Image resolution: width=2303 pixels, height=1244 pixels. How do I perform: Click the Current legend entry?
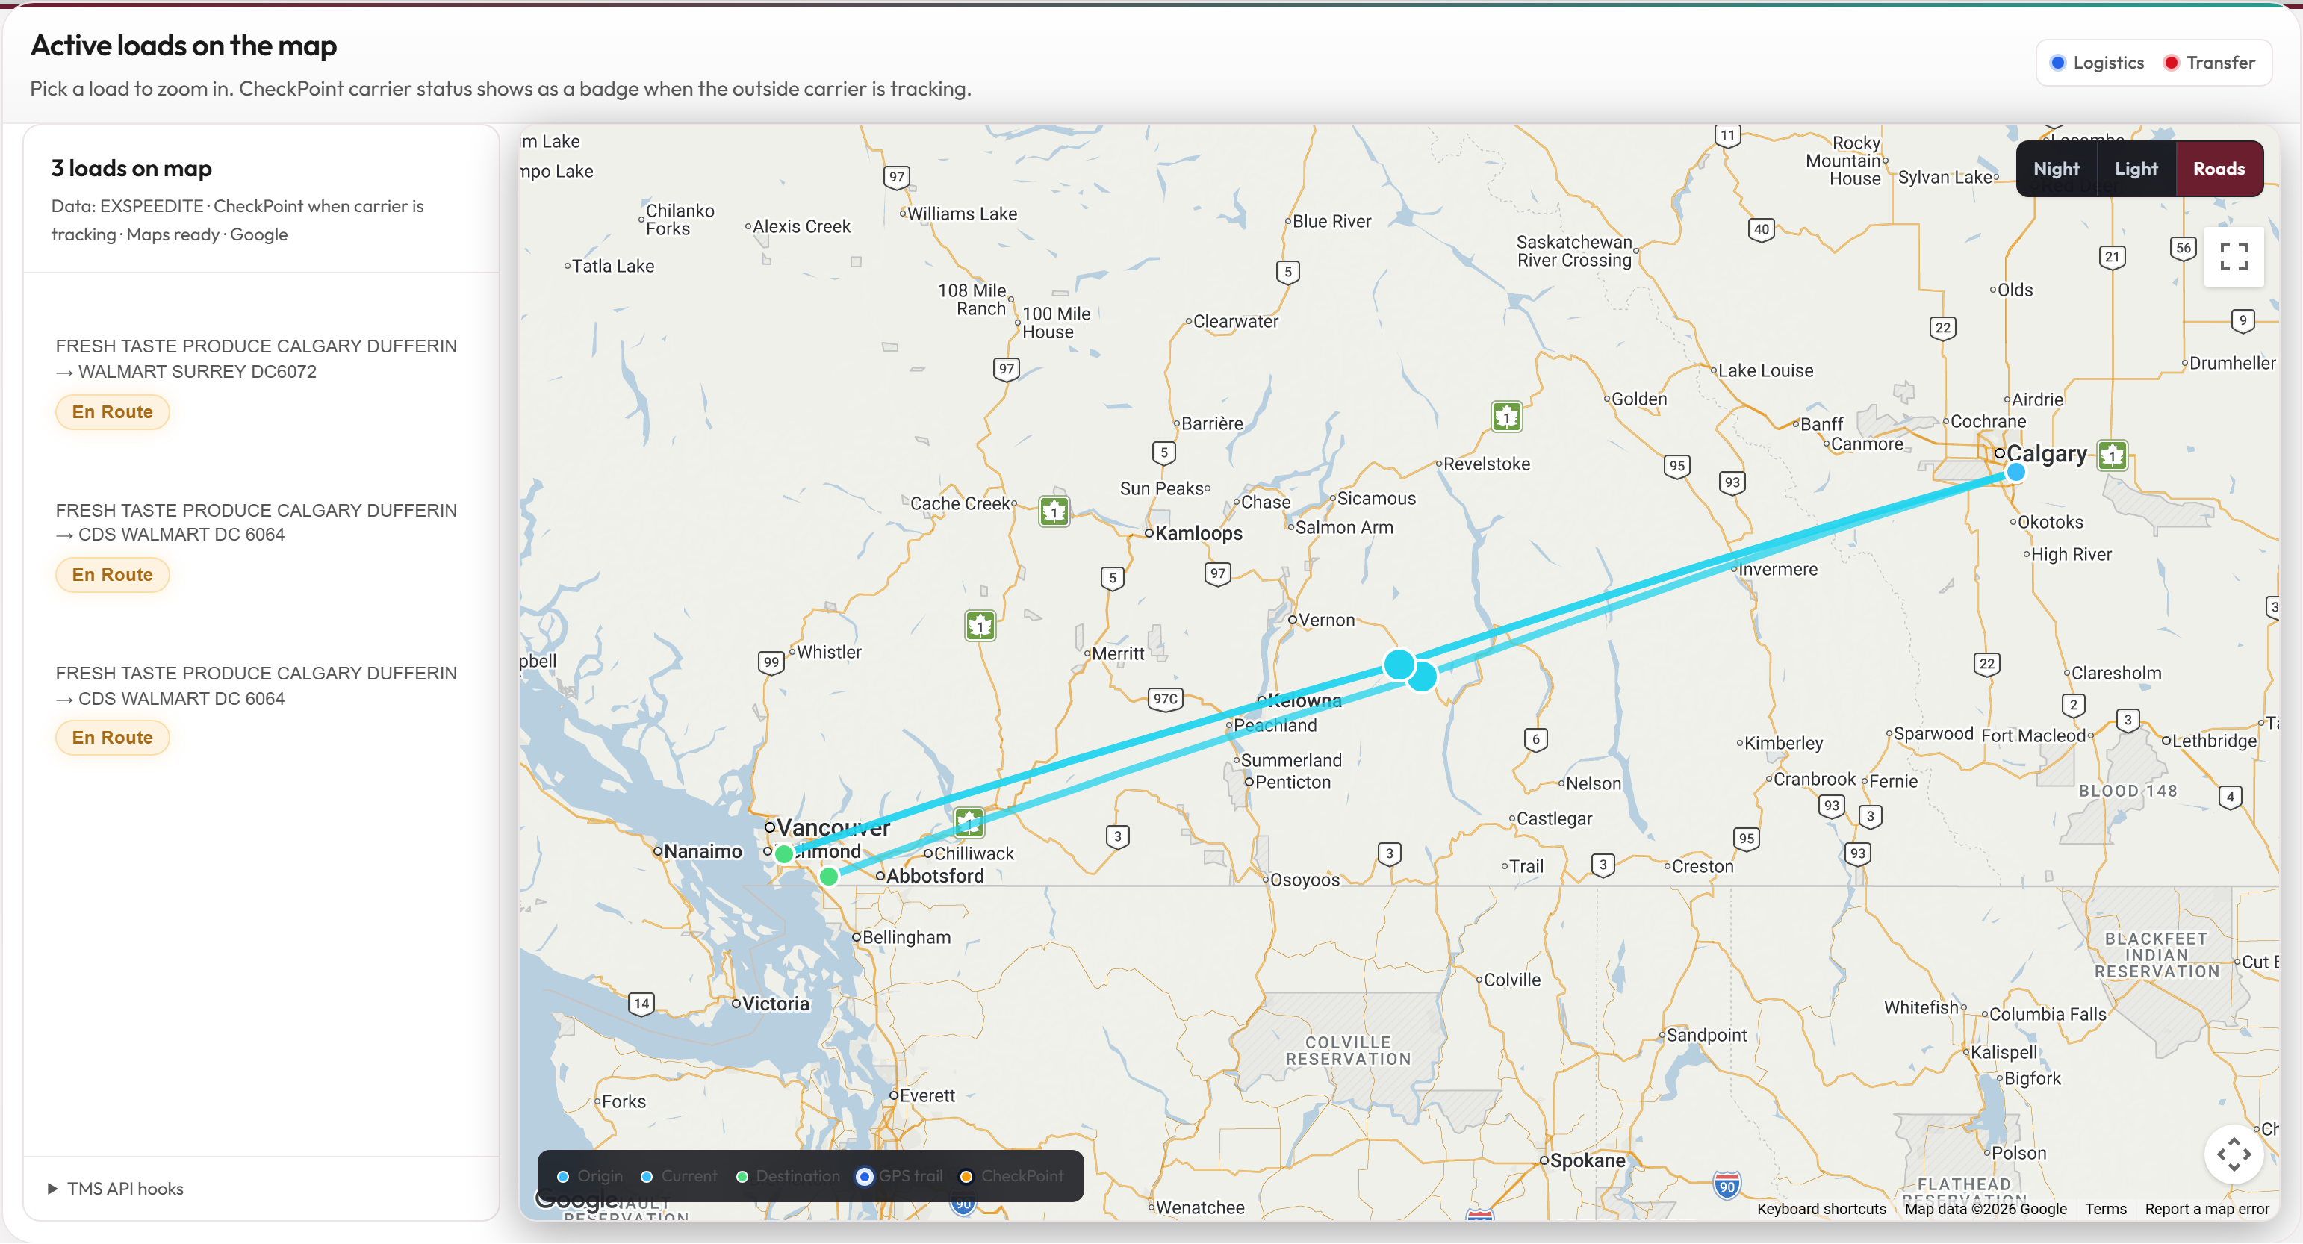tap(679, 1176)
